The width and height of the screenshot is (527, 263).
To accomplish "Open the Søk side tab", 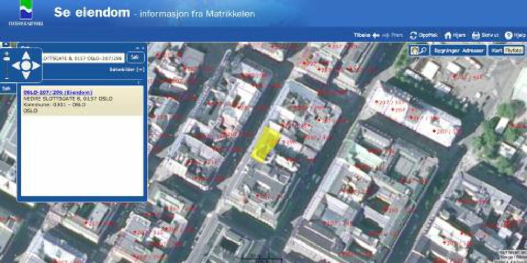I will click(x=6, y=88).
